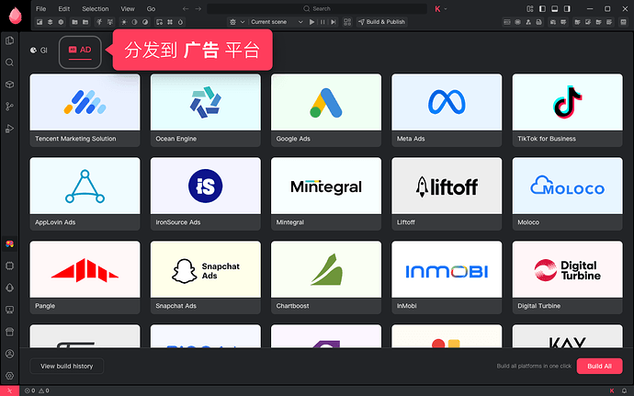Select the Google Ads platform card
Viewport: 634px width, 396px height.
[326, 110]
